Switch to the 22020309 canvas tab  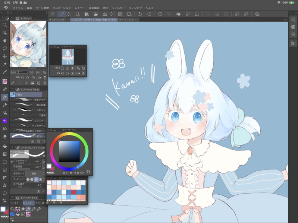point(58,19)
